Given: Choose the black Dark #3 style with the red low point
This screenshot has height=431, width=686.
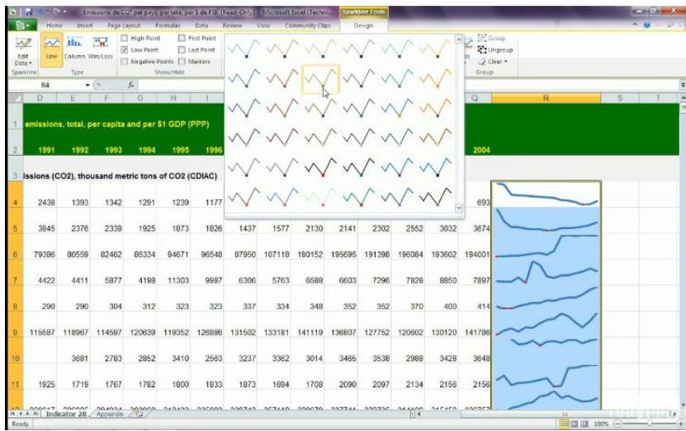Looking at the screenshot, I should pyautogui.click(x=320, y=167).
